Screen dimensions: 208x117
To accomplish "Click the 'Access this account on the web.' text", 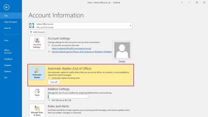I will pos(66,45).
